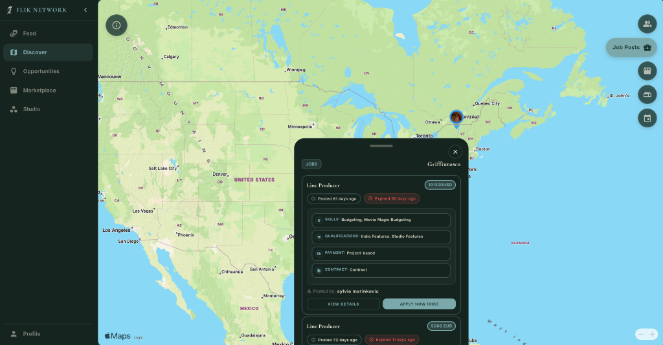The width and height of the screenshot is (663, 345).
Task: Click the Contract row in job card
Action: pos(381,270)
